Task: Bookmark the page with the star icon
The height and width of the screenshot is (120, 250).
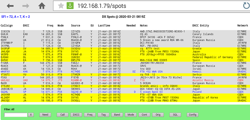Action: tap(61, 6)
